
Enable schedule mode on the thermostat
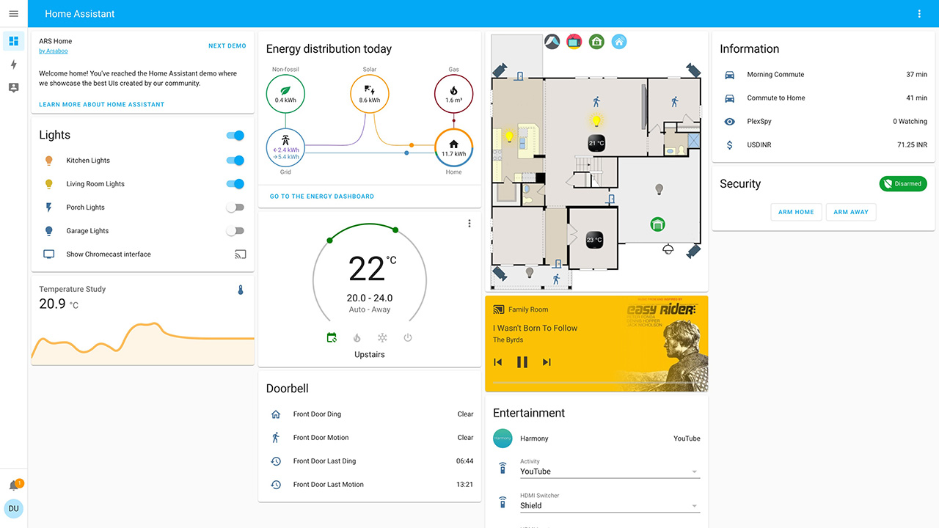332,338
